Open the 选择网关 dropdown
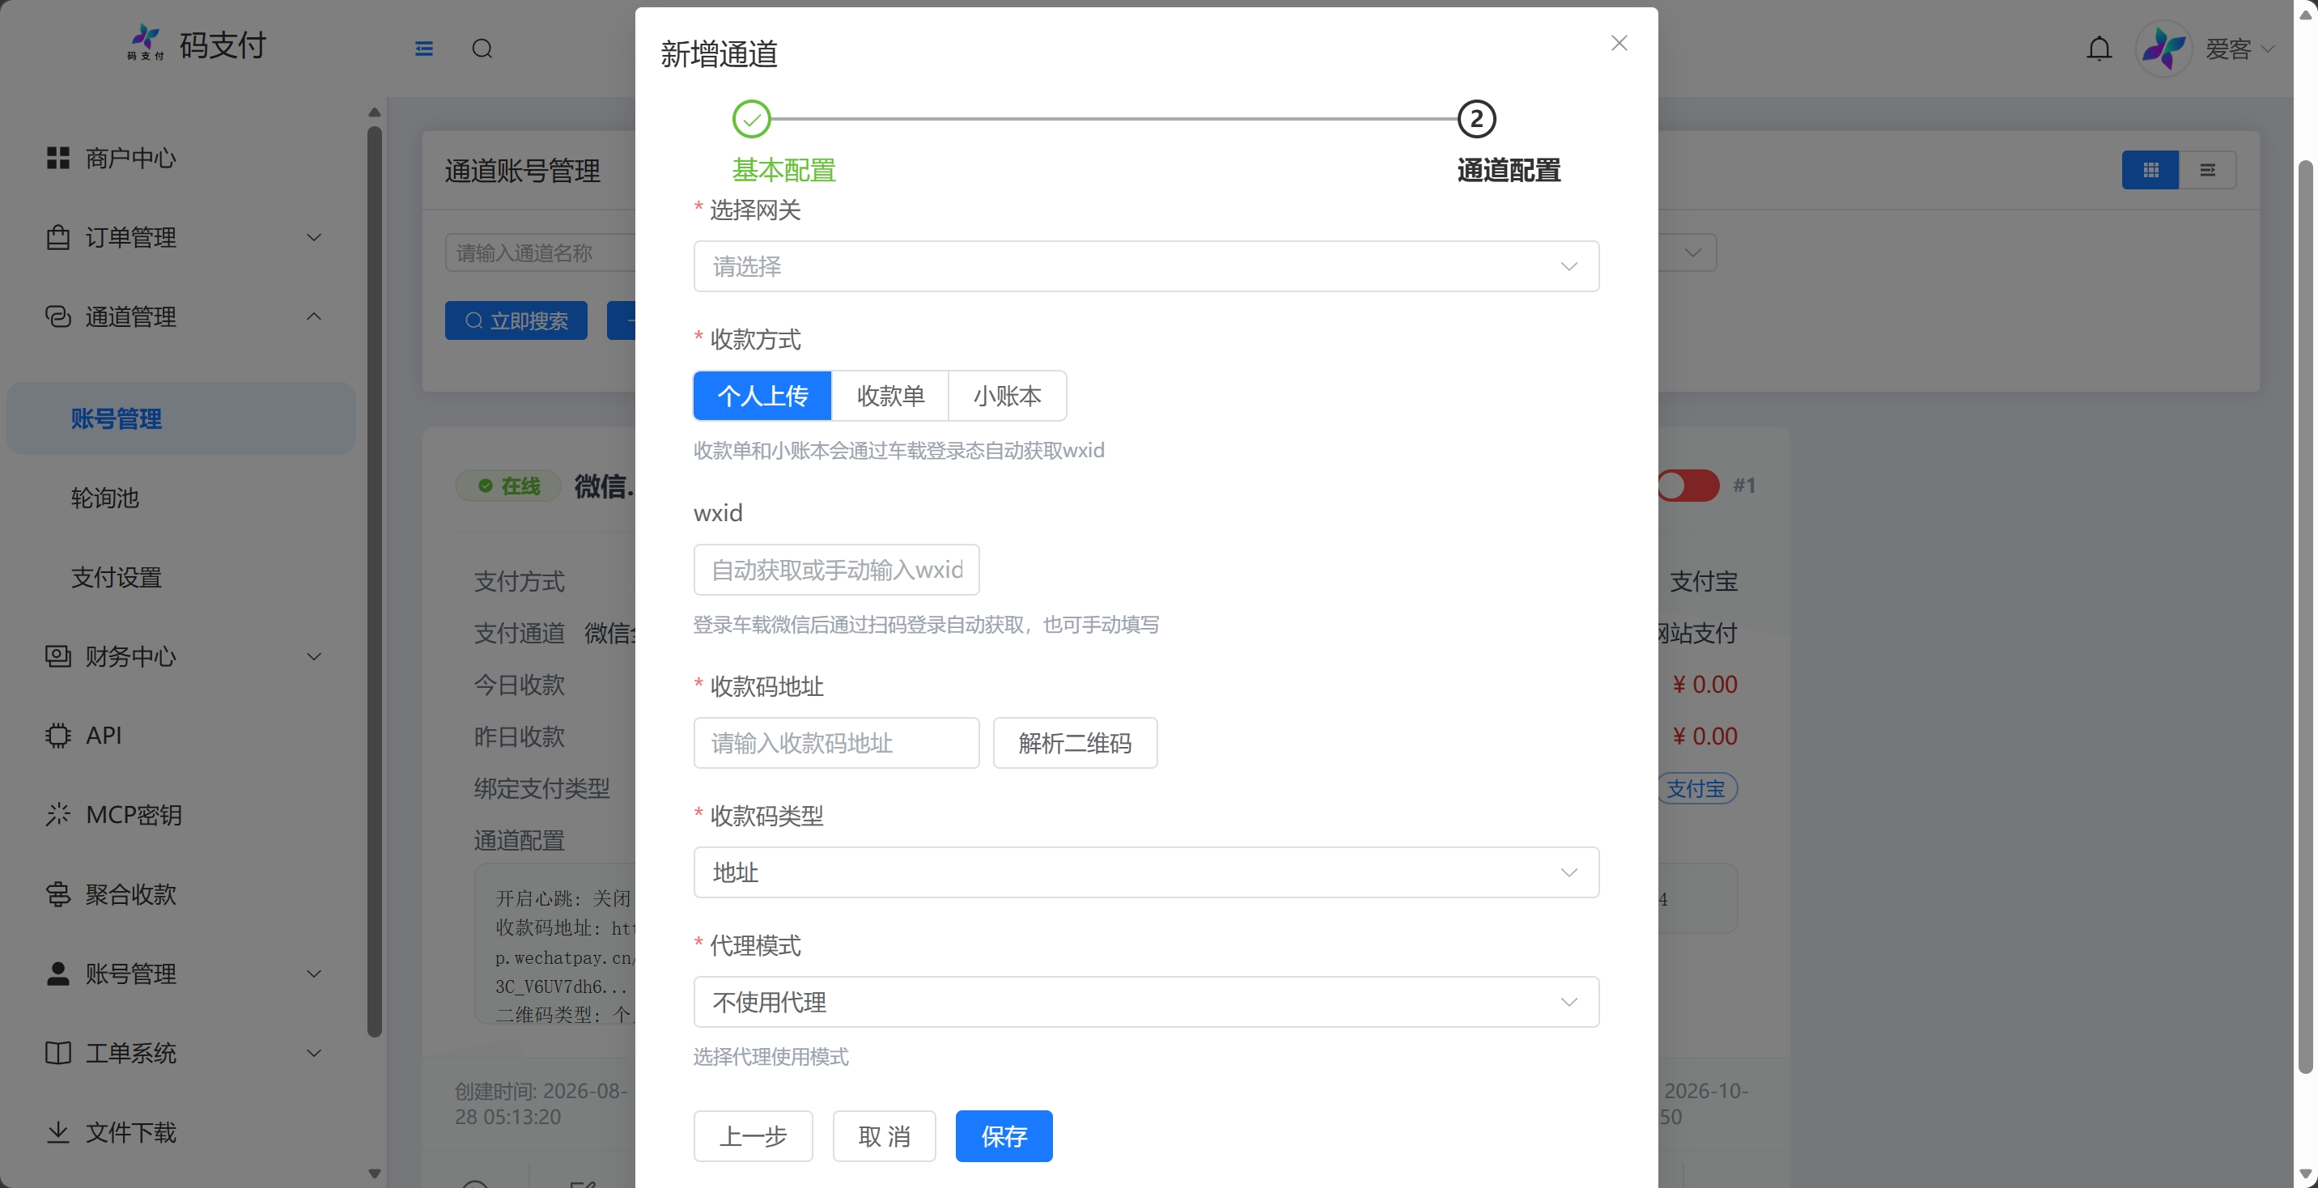 1145,266
